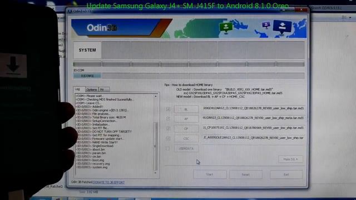This screenshot has width=356, height=200.
Task: Click the BL file browse button
Action: (x=186, y=109)
